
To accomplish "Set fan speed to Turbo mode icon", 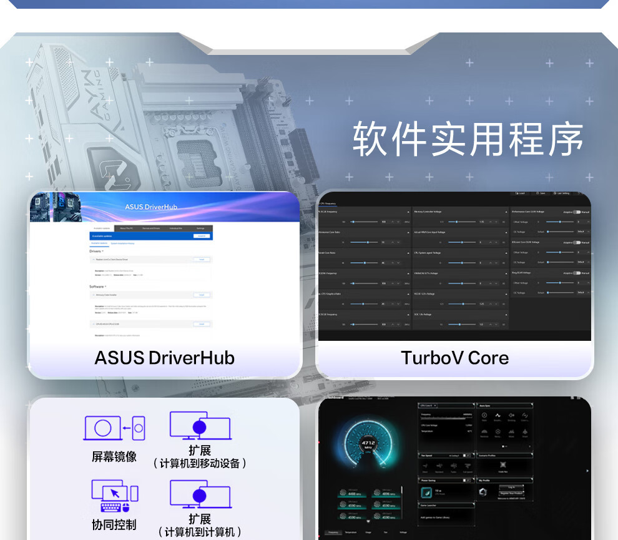I will 453,466.
